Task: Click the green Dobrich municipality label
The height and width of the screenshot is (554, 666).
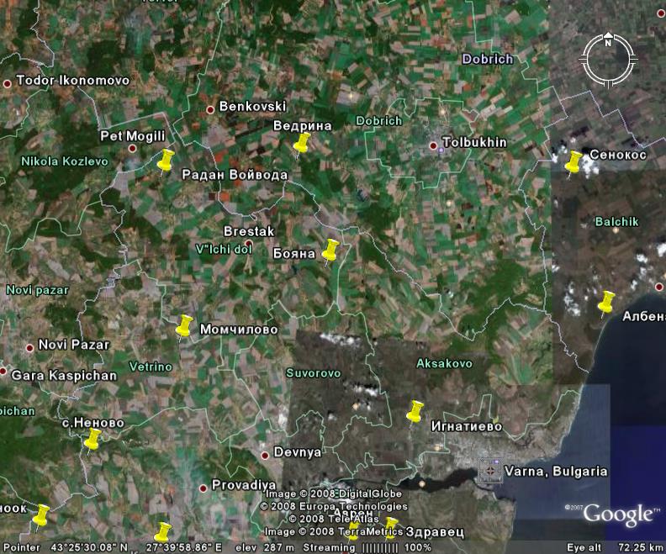Action: [379, 121]
